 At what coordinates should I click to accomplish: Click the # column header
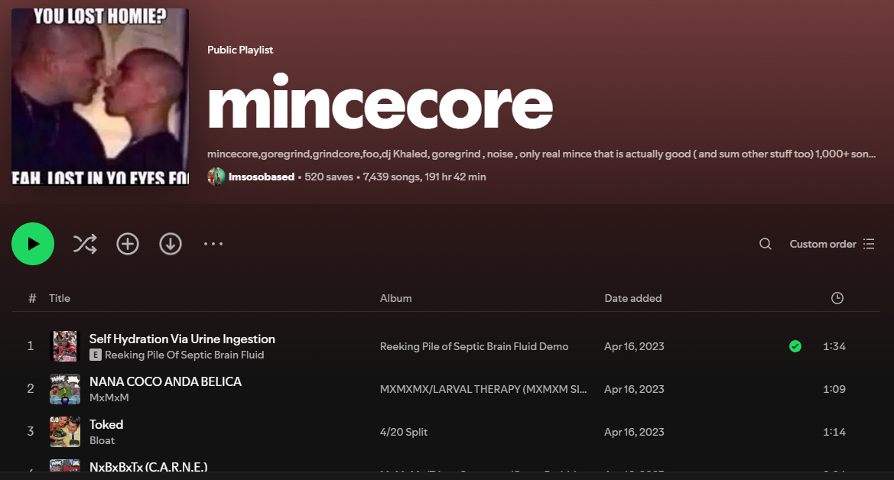tap(32, 298)
